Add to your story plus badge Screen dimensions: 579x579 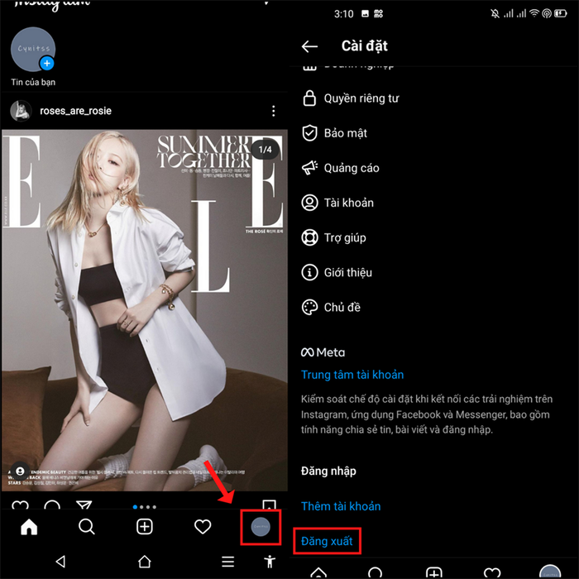point(47,64)
